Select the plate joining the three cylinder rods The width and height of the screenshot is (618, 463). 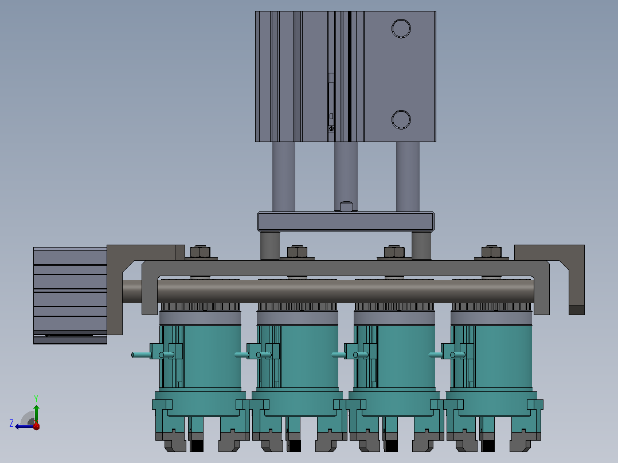coord(346,221)
